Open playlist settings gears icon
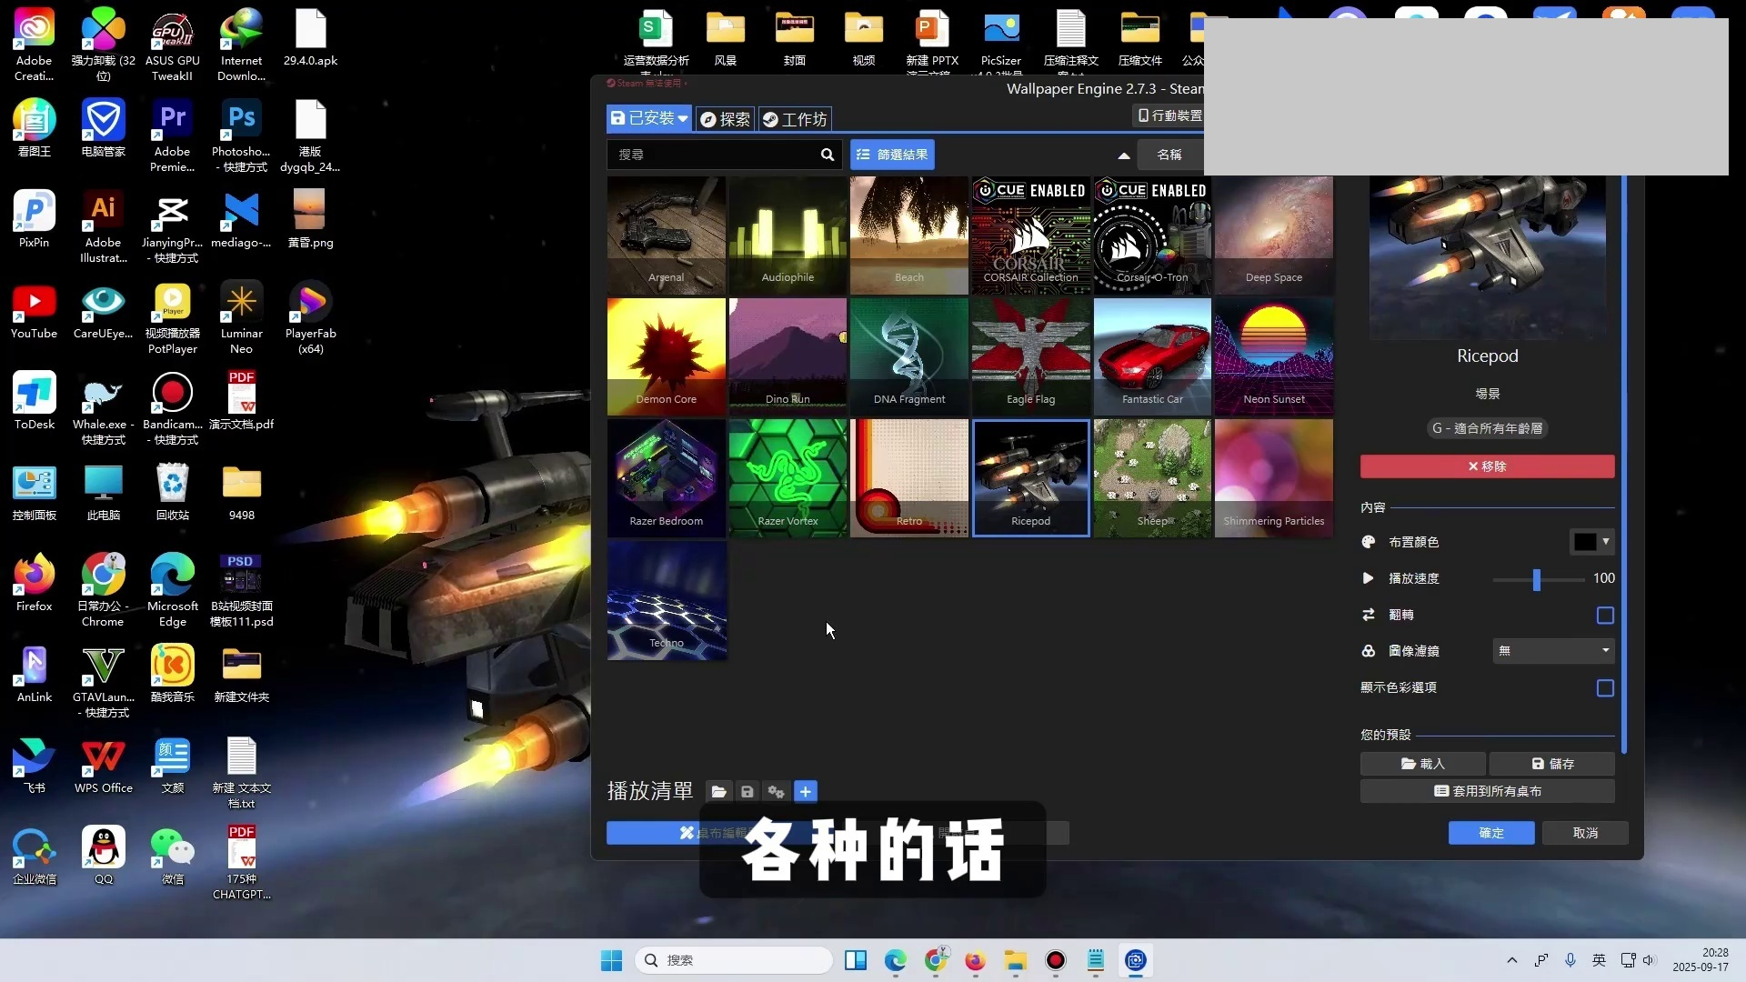The height and width of the screenshot is (982, 1746). (776, 792)
